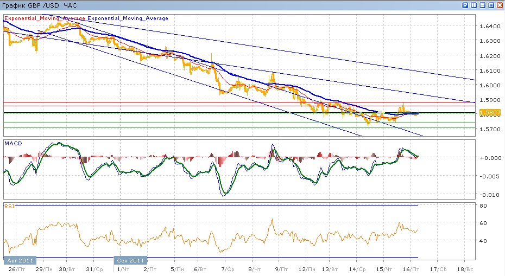Click the Сен 2011 month marker
Image resolution: width=505 pixels, height=276 pixels.
tap(130, 260)
